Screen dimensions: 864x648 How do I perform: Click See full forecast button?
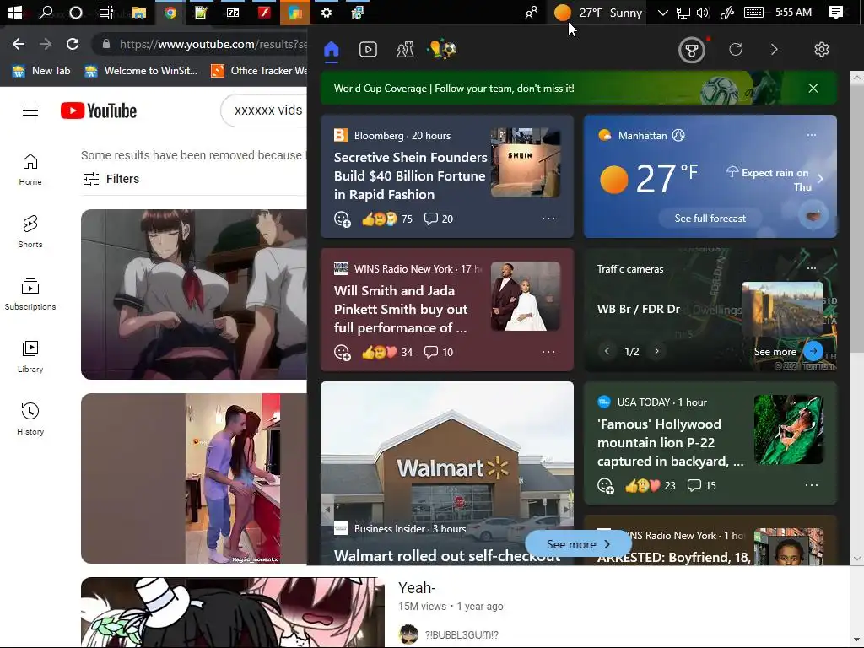pyautogui.click(x=710, y=219)
